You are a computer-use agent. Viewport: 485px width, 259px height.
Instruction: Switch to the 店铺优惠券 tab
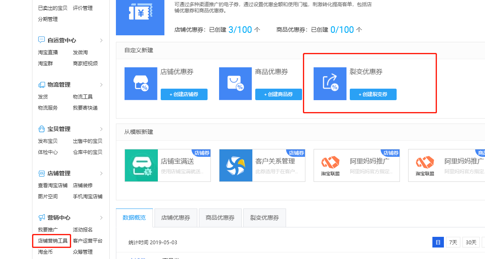(176, 218)
